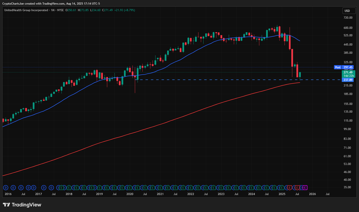This screenshot has height=212, width=359.
Task: Click the 53.00 price axis label
Action: 347,164
